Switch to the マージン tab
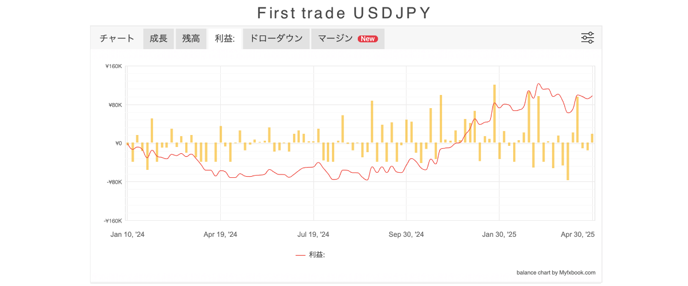The width and height of the screenshot is (688, 286). [x=335, y=39]
